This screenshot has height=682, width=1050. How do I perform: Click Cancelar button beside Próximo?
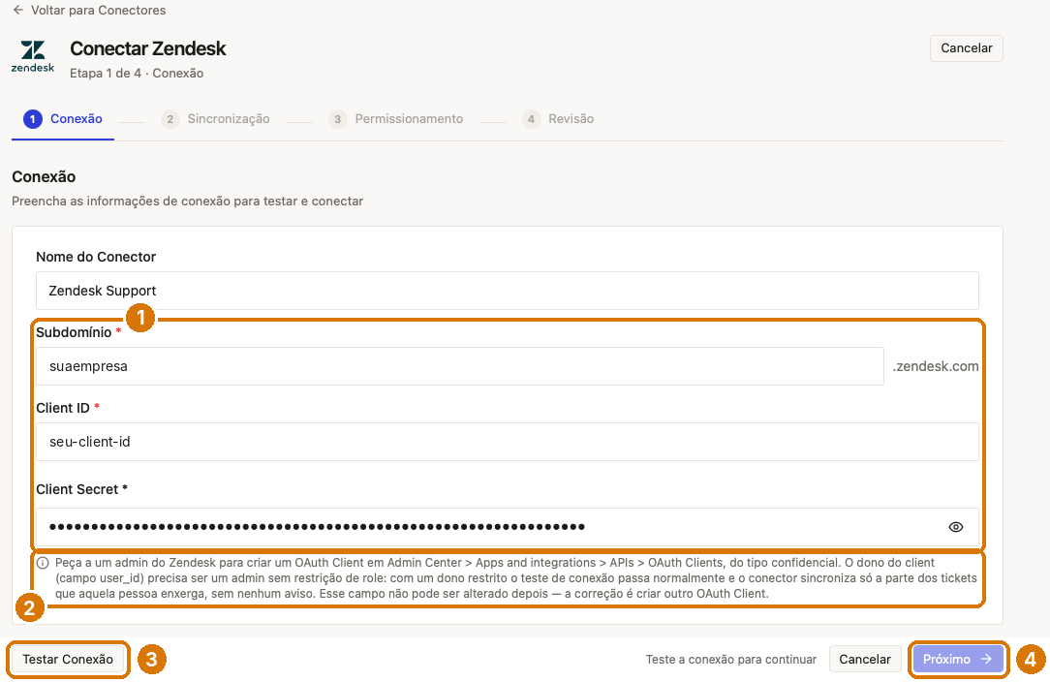865,659
